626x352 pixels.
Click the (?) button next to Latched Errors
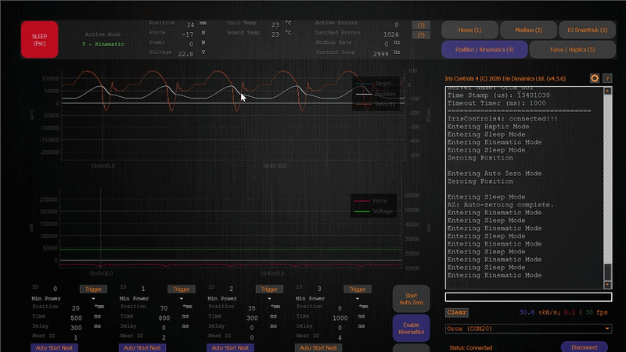point(422,35)
